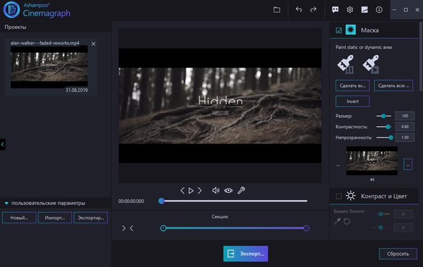
Task: Mute audio with the speaker icon
Action: (x=215, y=190)
